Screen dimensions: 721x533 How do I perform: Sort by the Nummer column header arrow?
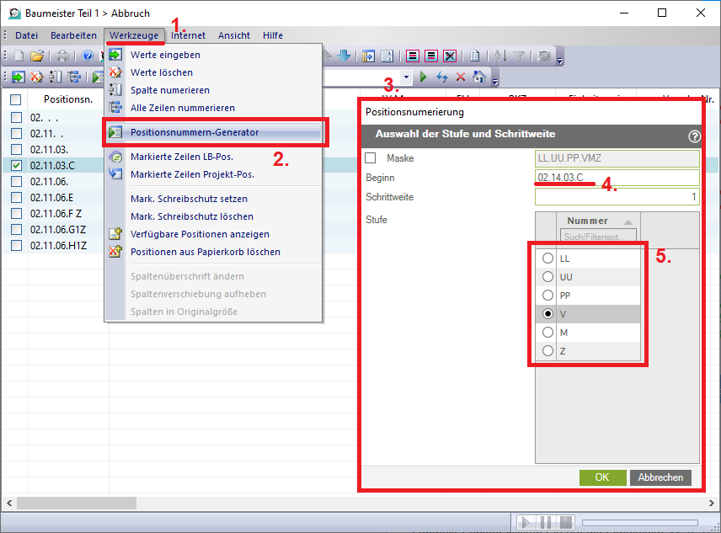click(626, 221)
